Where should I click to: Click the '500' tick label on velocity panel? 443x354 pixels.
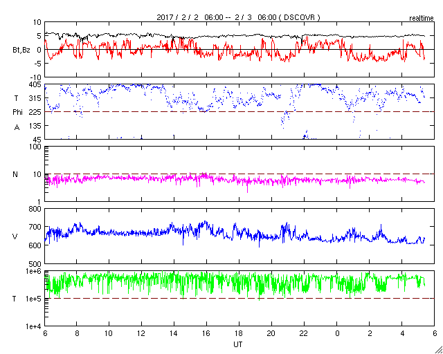35,264
